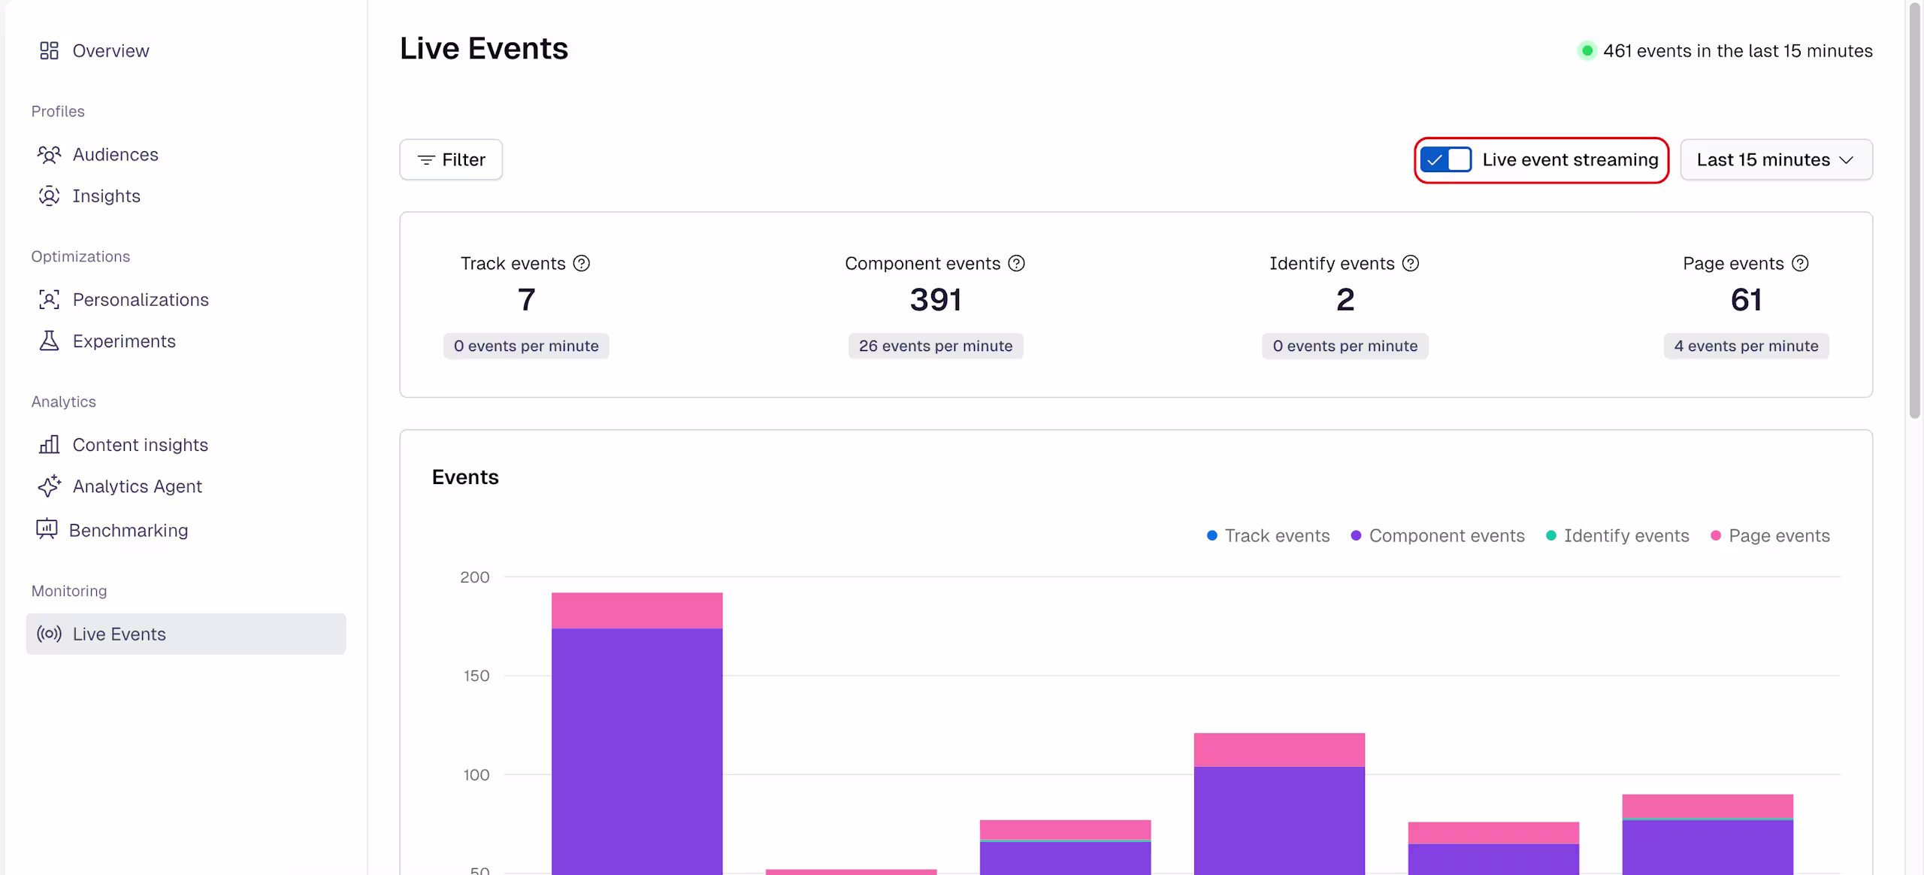Click the Audiences people icon
Viewport: 1924px width, 875px height.
[x=49, y=154]
